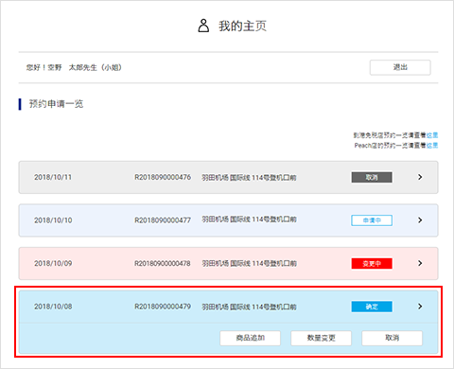Click the 羽田机场 location text in row 2018/10/09
Viewport: 454px width, 369px height.
[x=249, y=263]
